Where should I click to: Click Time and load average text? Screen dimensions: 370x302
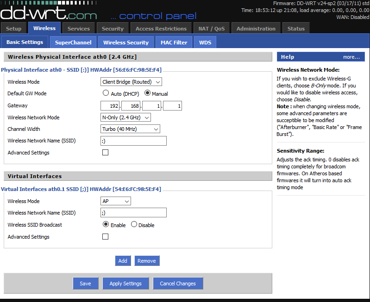[x=305, y=10]
